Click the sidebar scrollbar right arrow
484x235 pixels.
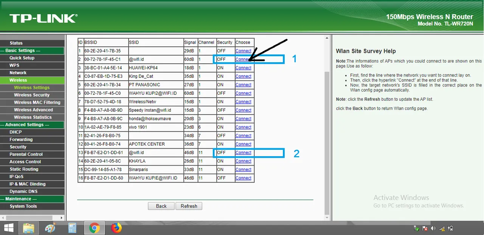click(x=62, y=218)
